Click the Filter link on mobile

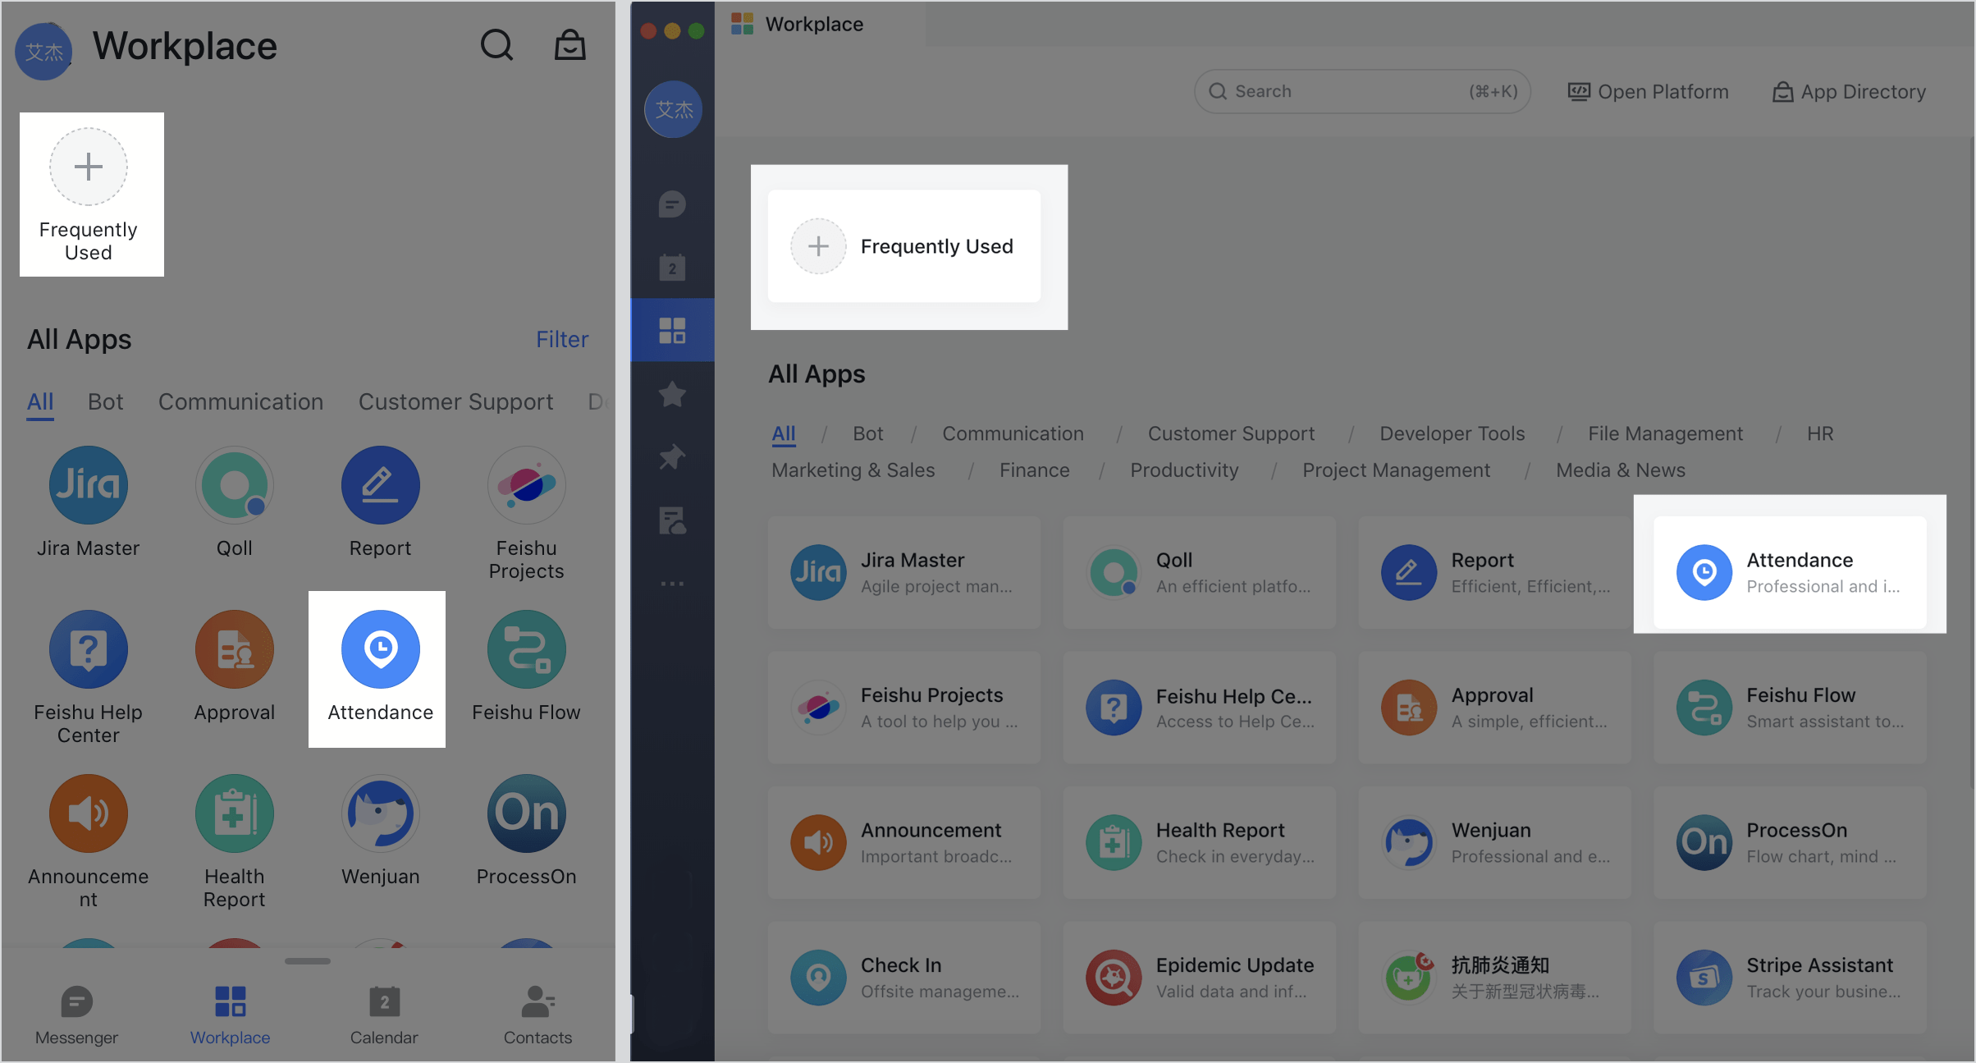(x=562, y=339)
